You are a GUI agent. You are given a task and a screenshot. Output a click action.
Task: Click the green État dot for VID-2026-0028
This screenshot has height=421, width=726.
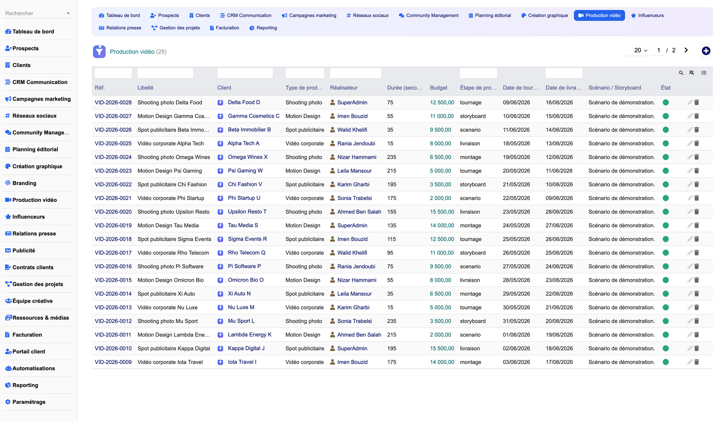click(x=666, y=102)
